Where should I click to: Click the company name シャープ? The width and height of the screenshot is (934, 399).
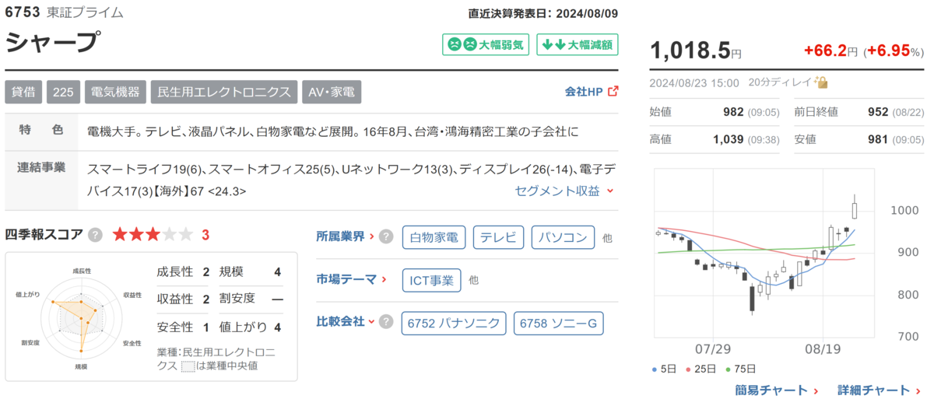coord(53,44)
